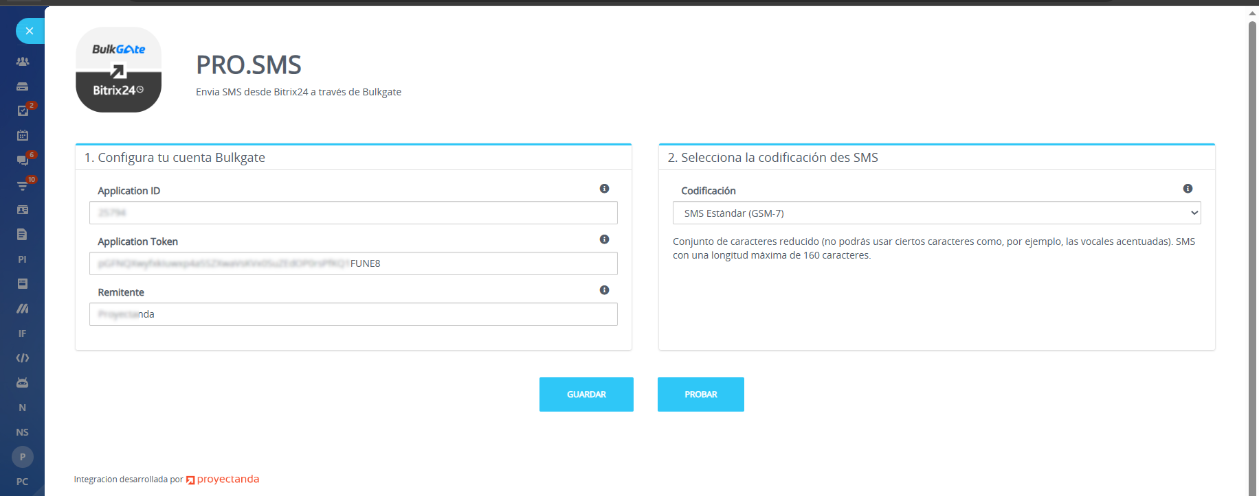Screen dimensions: 1259x496
Task: Open the contact card icon in sidebar
Action: pyautogui.click(x=23, y=210)
